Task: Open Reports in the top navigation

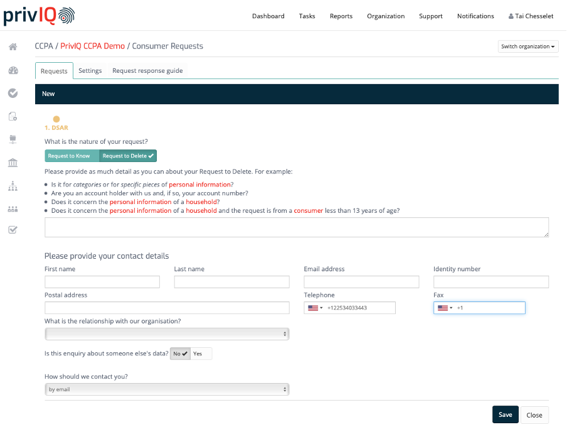Action: [341, 16]
